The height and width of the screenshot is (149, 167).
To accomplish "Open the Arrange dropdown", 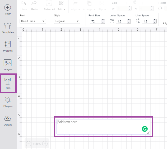I will coord(89,6).
